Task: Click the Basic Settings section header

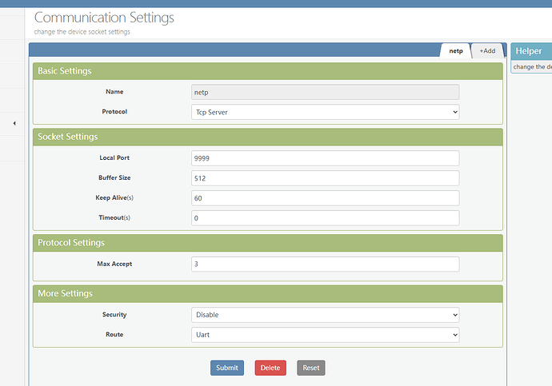Action: (x=267, y=71)
